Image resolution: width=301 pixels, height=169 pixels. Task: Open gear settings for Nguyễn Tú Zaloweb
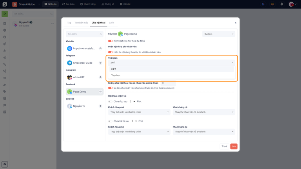click(100, 106)
